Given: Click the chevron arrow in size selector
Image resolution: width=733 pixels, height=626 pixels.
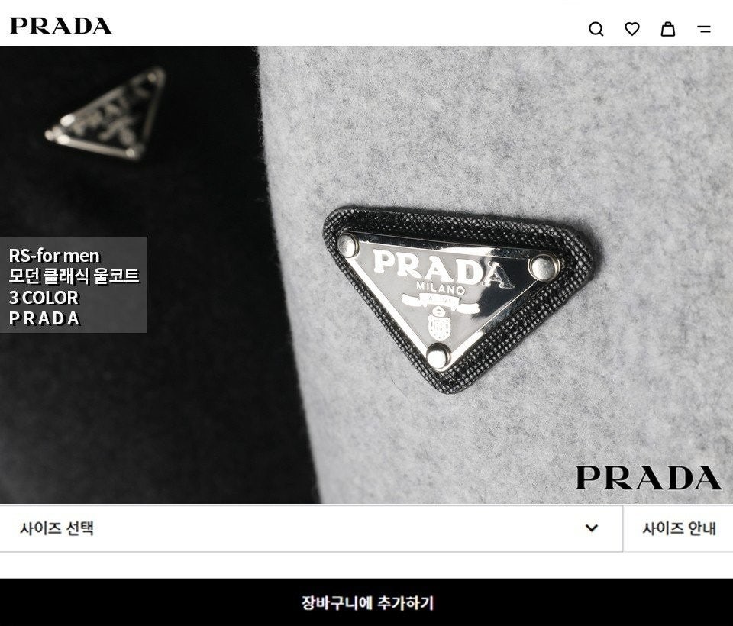Looking at the screenshot, I should click(592, 528).
